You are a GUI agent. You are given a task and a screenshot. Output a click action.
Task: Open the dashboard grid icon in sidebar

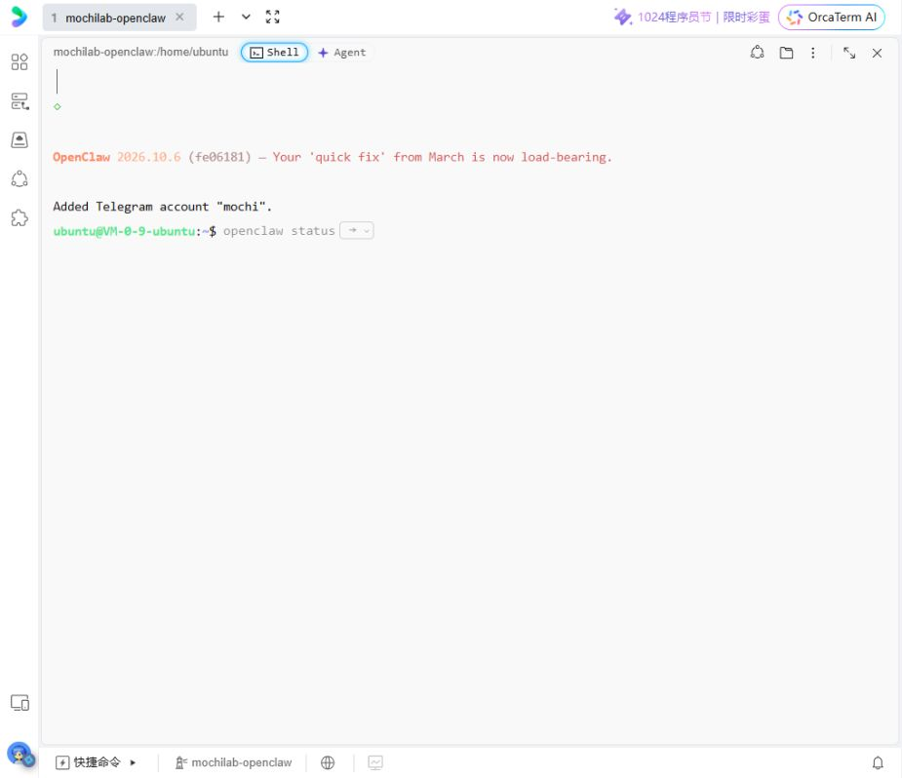(x=20, y=61)
